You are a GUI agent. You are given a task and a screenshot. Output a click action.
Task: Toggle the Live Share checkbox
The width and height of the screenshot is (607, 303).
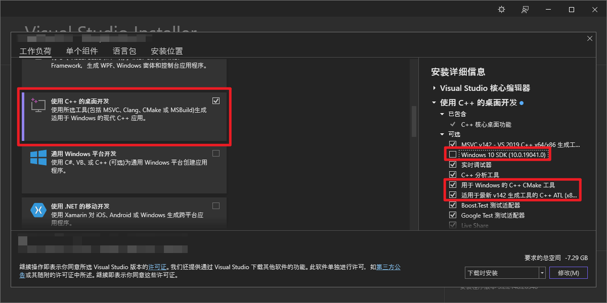pos(453,225)
